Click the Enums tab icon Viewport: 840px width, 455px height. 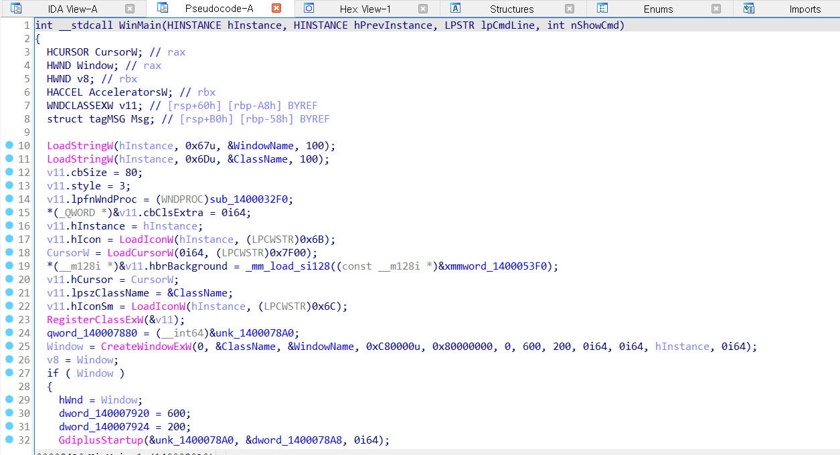602,9
